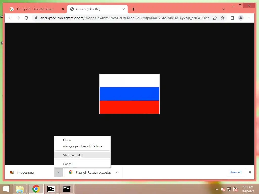
Task: Open 7-Zip from taskbar
Action: pos(51,189)
